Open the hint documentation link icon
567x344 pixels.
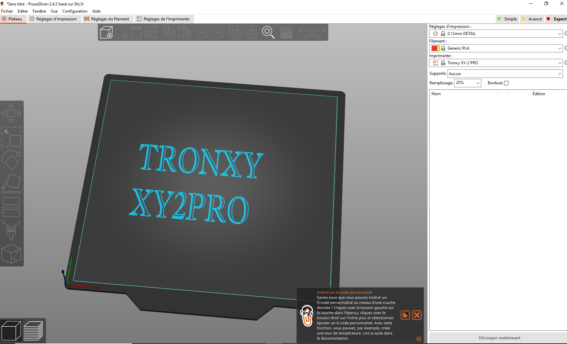(x=405, y=315)
